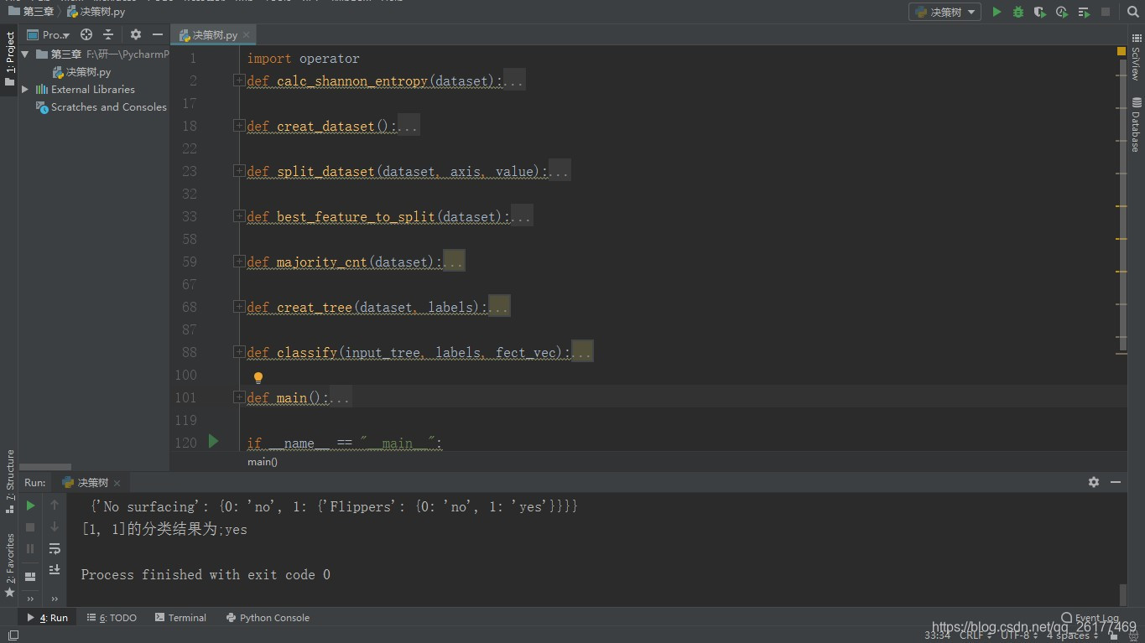Open the 7: Structure side tab
This screenshot has width=1145, height=643.
click(x=9, y=482)
